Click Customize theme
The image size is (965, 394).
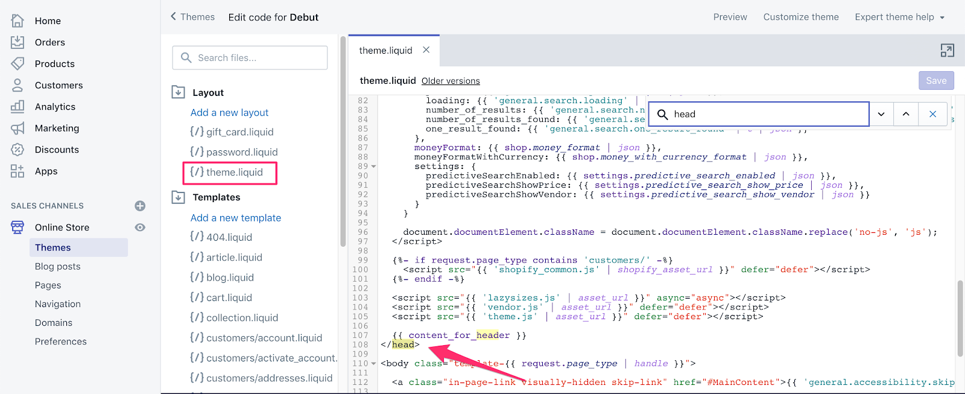point(801,17)
